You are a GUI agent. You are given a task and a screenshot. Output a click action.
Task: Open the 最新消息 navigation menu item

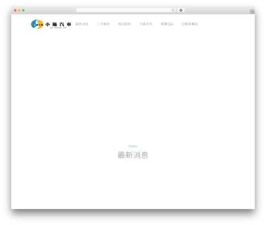[82, 24]
